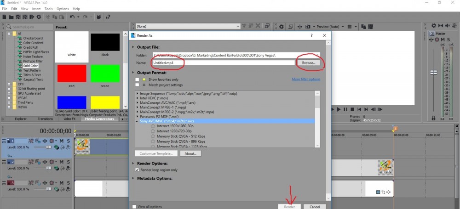Select Internet 1280x720-30p template
This screenshot has width=460, height=209.
click(174, 131)
